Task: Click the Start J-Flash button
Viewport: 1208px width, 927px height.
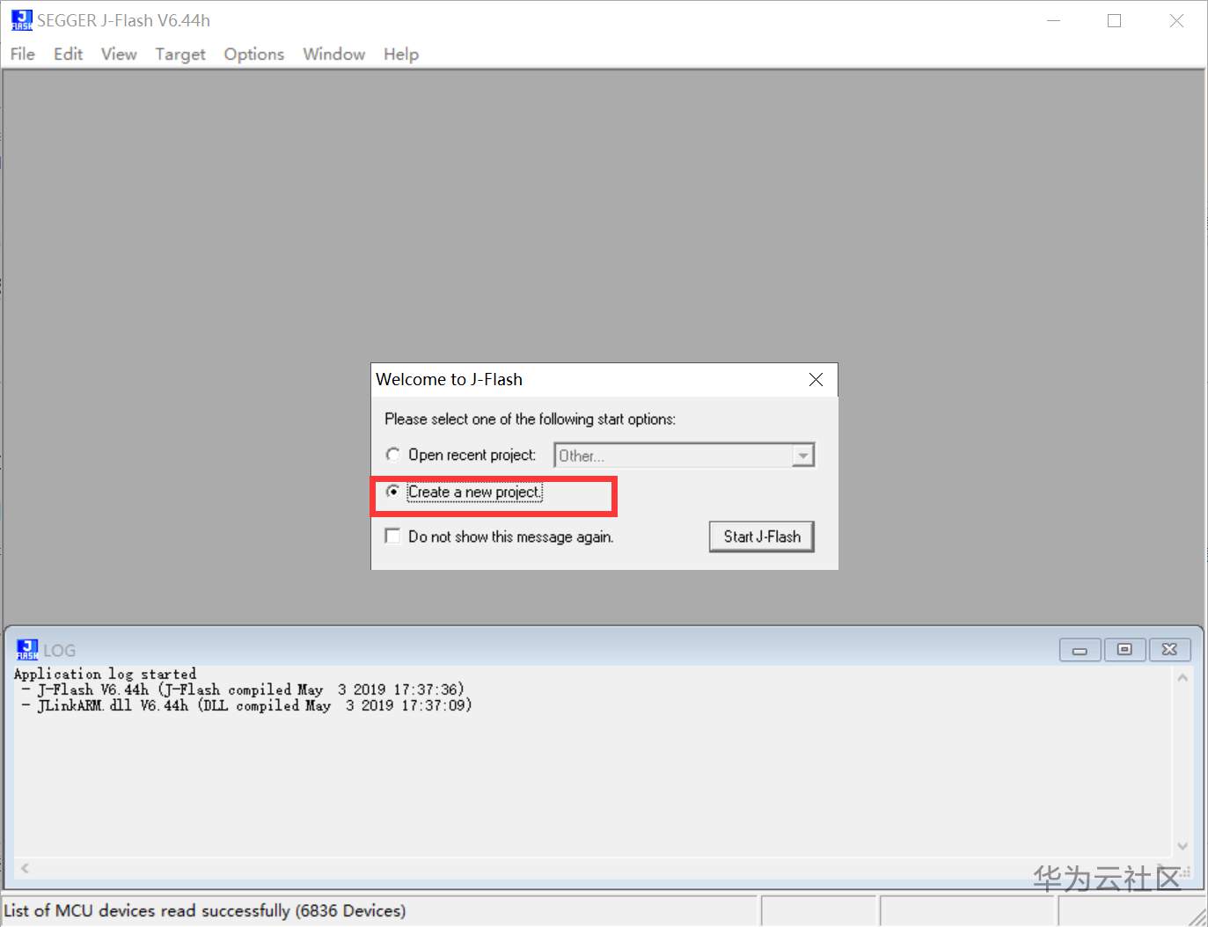Action: click(x=762, y=536)
